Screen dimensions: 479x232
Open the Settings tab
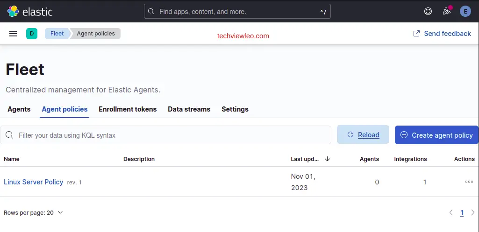coord(235,109)
